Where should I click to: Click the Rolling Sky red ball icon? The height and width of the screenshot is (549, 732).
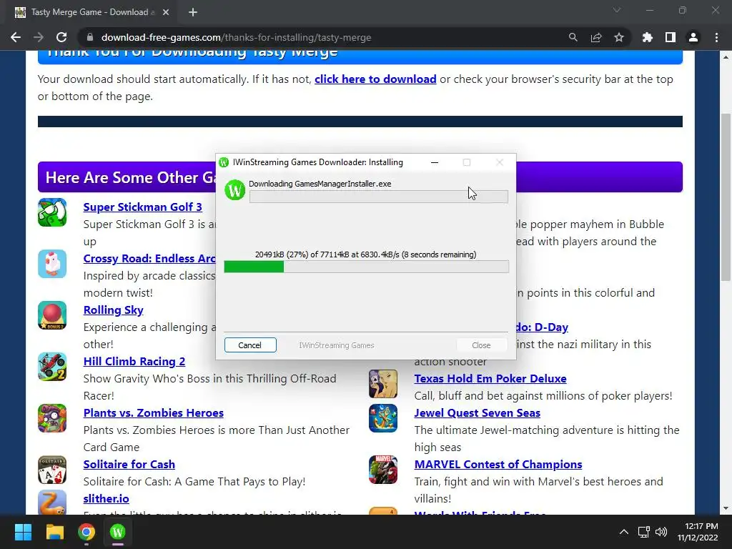[52, 315]
